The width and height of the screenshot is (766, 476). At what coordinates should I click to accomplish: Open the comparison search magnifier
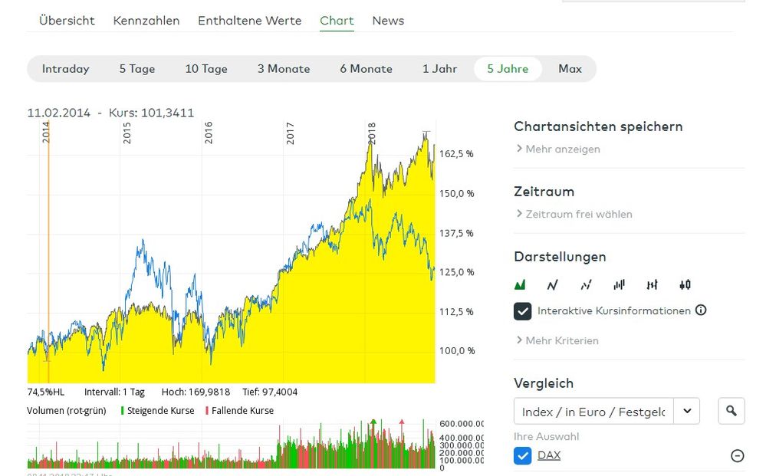(x=731, y=411)
